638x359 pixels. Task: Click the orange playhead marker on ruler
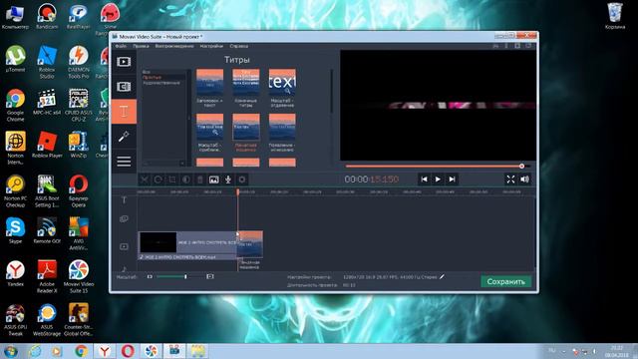tap(238, 191)
